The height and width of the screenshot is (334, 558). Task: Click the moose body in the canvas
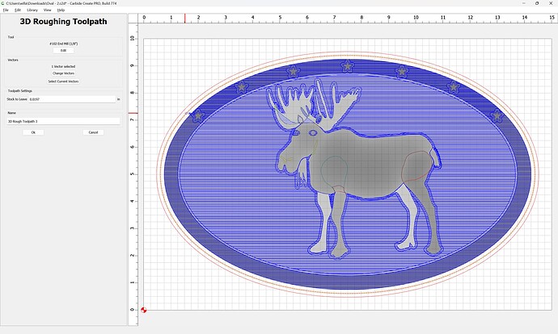click(x=370, y=163)
